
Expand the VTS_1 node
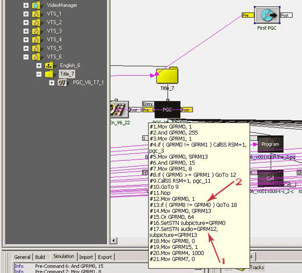[x=26, y=14]
